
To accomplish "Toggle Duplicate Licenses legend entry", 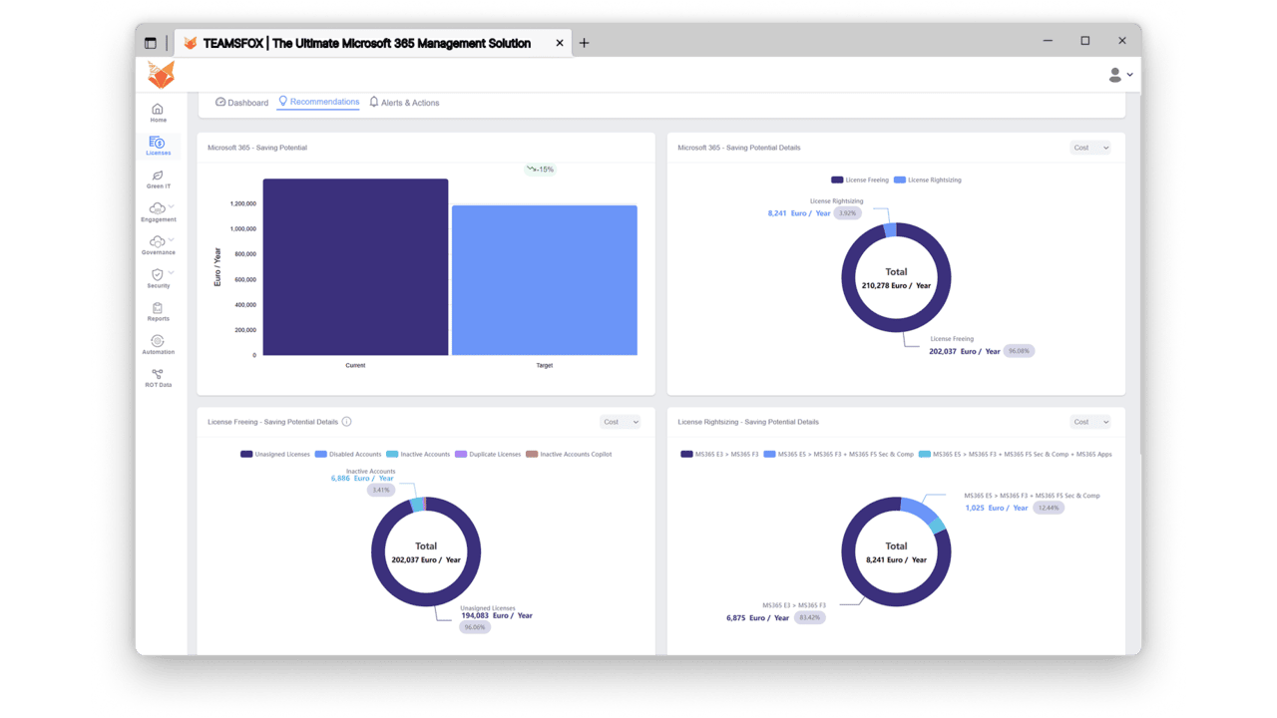I will (488, 455).
